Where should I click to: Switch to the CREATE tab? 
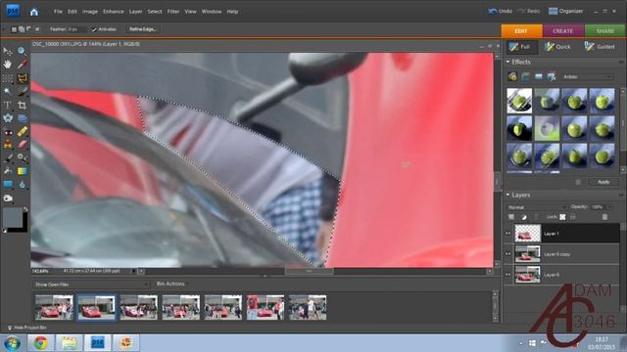pyautogui.click(x=563, y=30)
